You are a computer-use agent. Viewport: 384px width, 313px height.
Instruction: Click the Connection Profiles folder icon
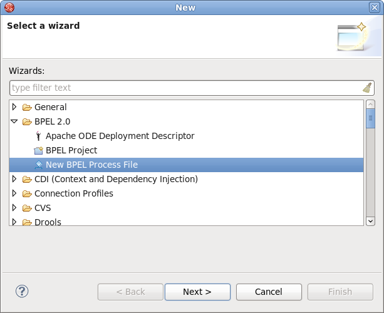point(27,193)
